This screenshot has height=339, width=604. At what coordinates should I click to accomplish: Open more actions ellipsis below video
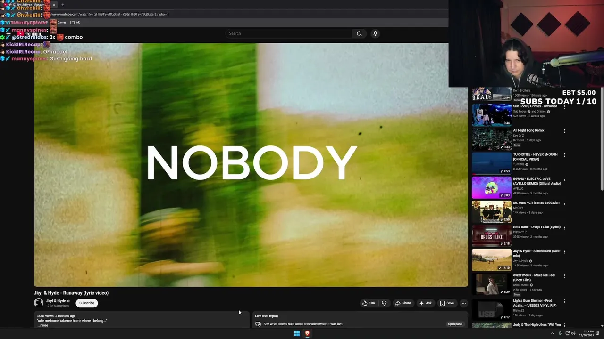click(x=463, y=303)
